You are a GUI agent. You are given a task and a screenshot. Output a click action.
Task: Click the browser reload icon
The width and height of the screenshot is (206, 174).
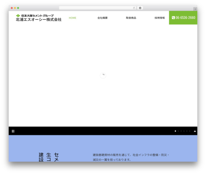pyautogui.click(x=134, y=8)
